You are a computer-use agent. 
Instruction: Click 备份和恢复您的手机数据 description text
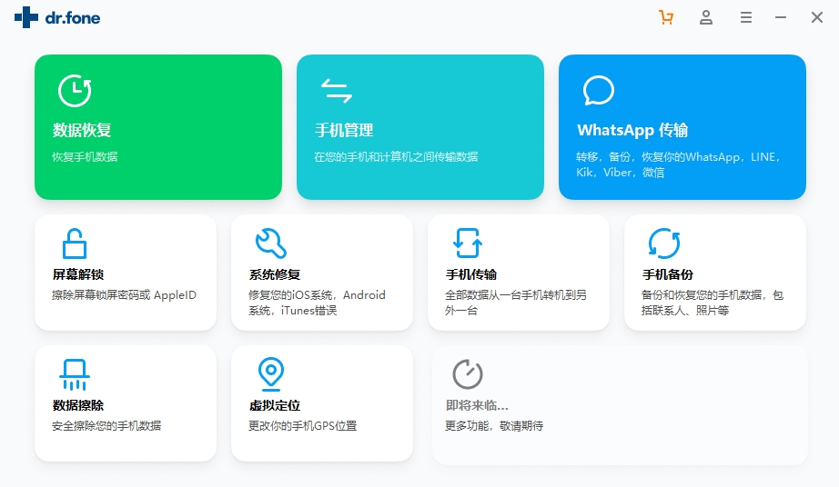click(713, 303)
